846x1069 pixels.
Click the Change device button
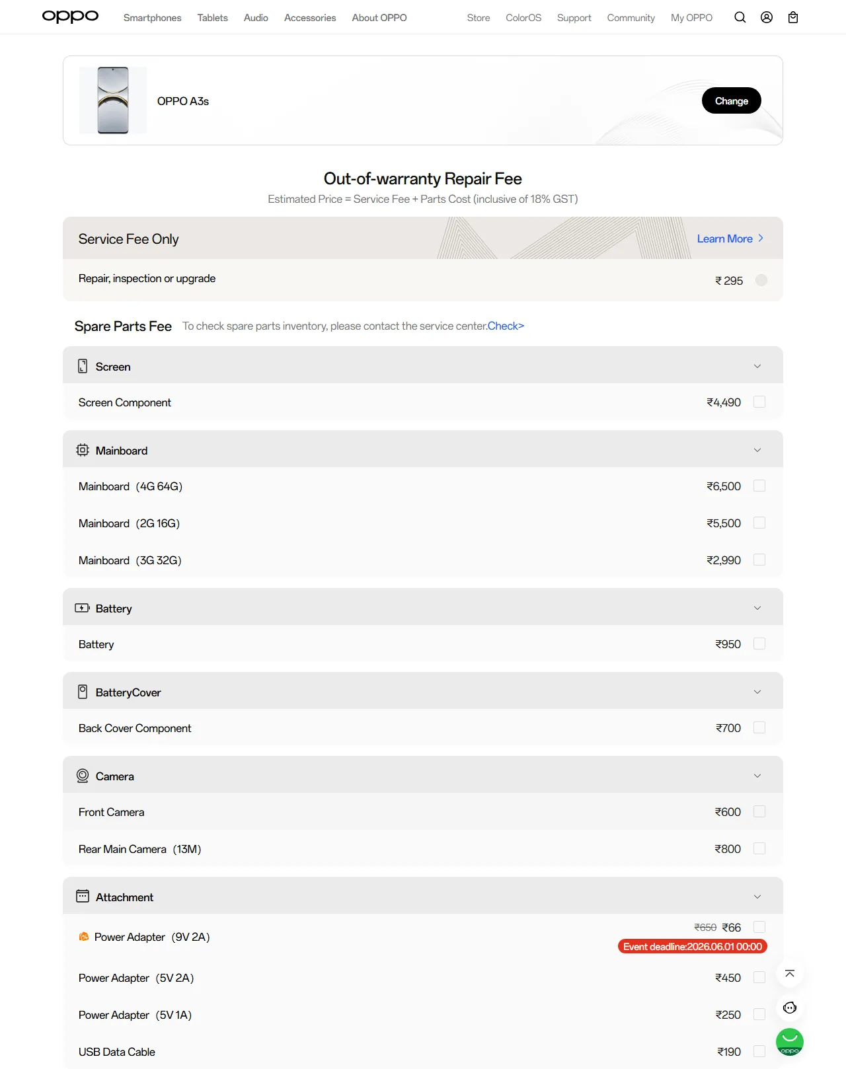pos(732,100)
